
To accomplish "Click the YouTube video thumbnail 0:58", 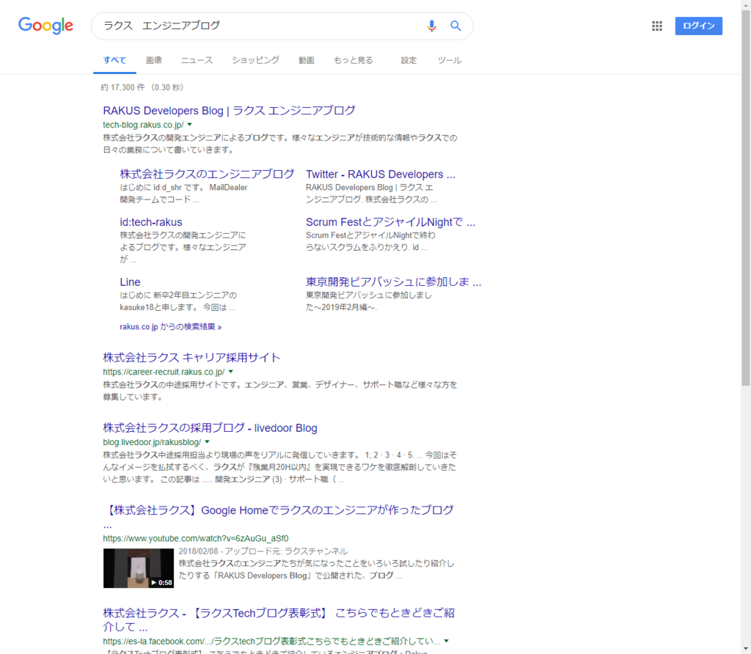I will 139,568.
